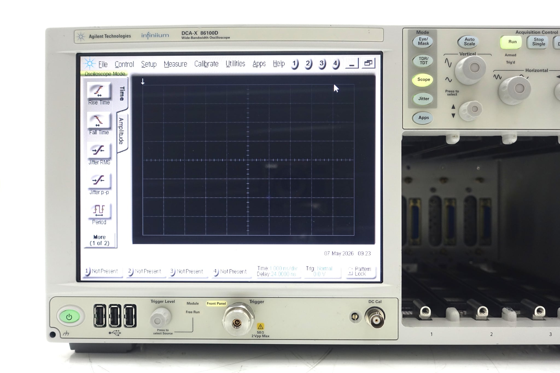Open the Trig Normal settings

[x=322, y=271]
